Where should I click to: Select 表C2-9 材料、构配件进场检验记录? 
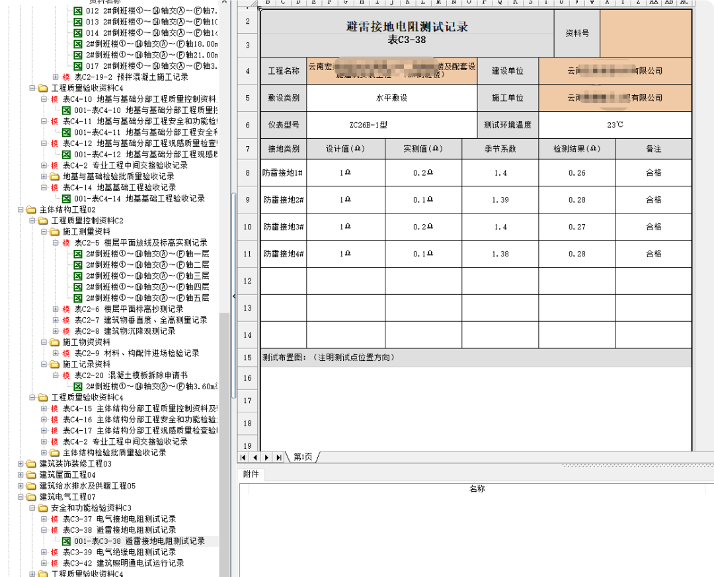tap(137, 354)
